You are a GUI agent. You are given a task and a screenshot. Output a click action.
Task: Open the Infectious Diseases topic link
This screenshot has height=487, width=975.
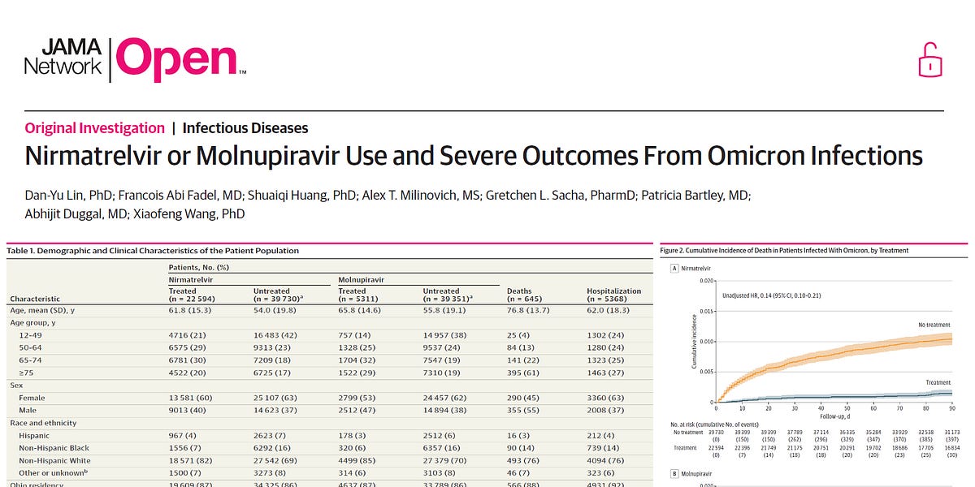[245, 127]
